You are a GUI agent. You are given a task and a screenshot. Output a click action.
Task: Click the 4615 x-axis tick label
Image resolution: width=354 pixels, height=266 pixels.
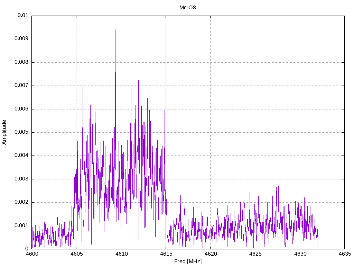(x=166, y=254)
